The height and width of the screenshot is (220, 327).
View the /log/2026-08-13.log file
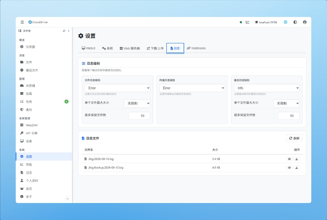point(289,159)
